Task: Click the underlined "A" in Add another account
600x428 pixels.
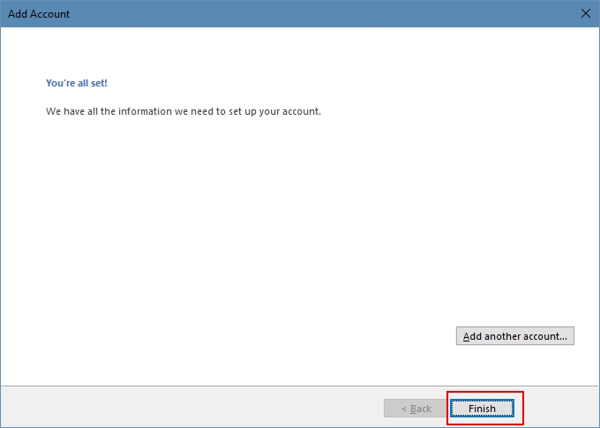Action: tap(466, 336)
